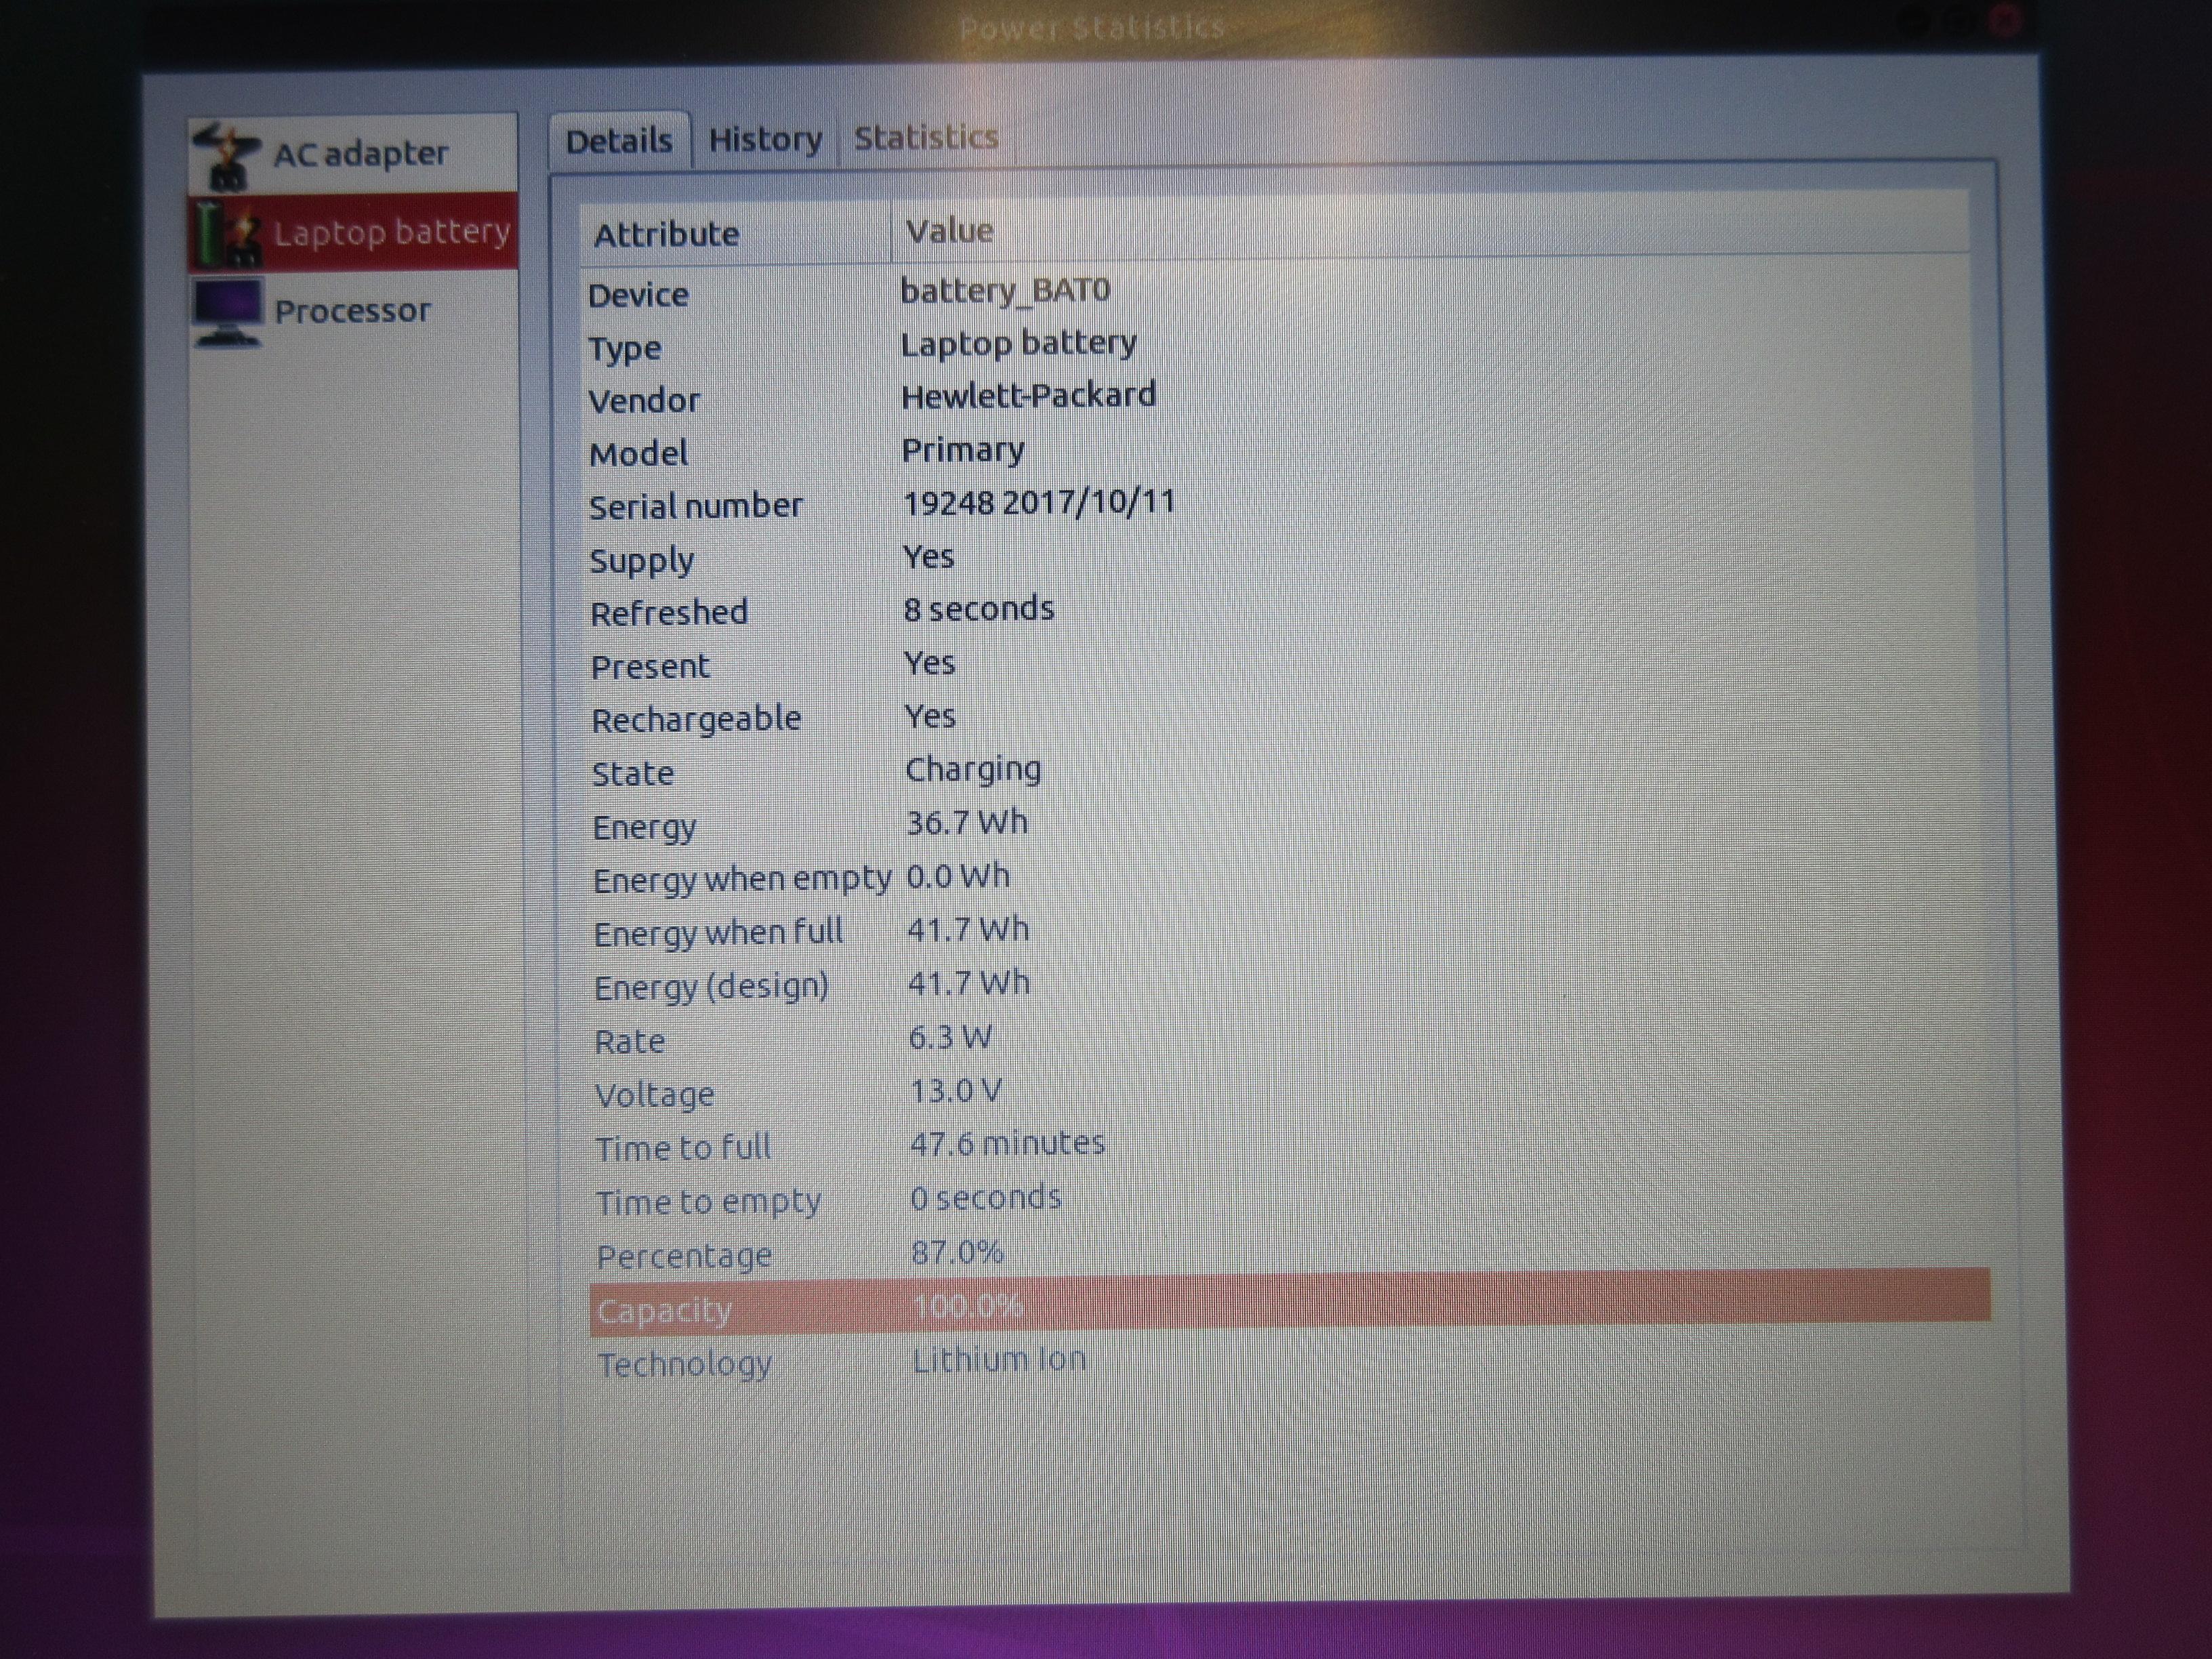The height and width of the screenshot is (1659, 2212).
Task: Pick the Processor label in device list
Action: coord(353,311)
